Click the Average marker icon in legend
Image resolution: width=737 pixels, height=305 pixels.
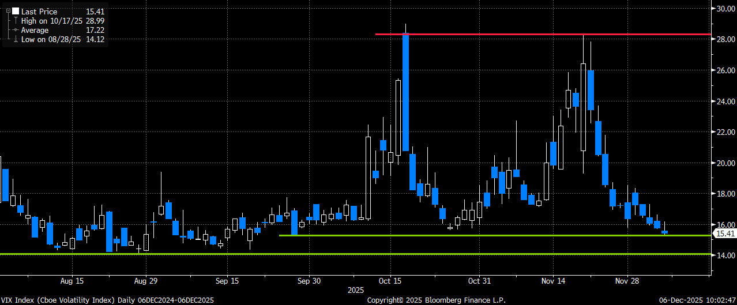[14, 30]
